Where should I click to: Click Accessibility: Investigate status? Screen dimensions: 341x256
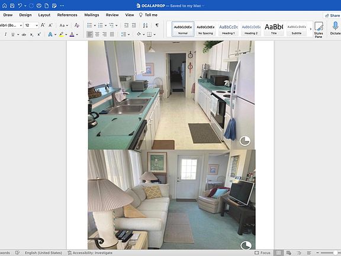tap(90, 252)
